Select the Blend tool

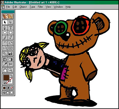(5, 54)
